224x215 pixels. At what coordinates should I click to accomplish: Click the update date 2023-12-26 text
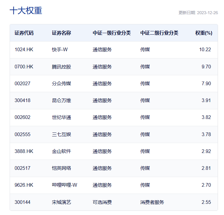pos(207,13)
